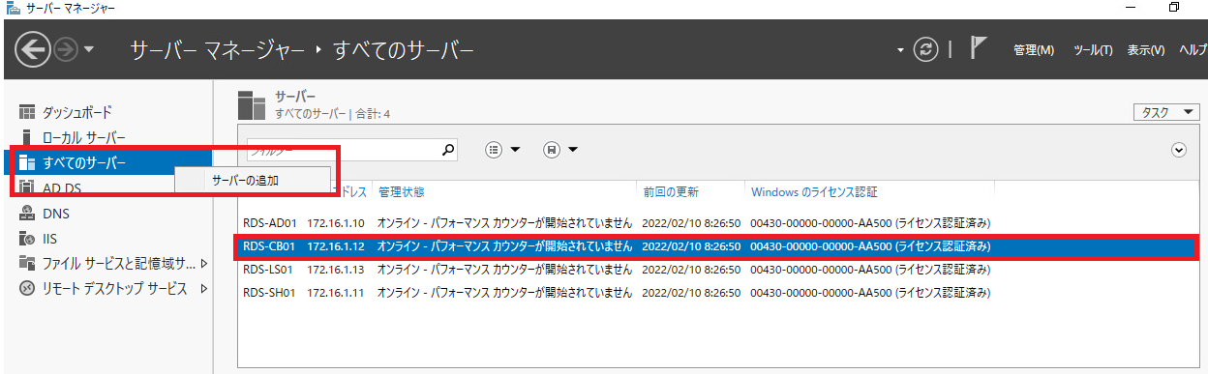
Task: Click the ダッシュボード sidebar icon
Action: click(27, 111)
